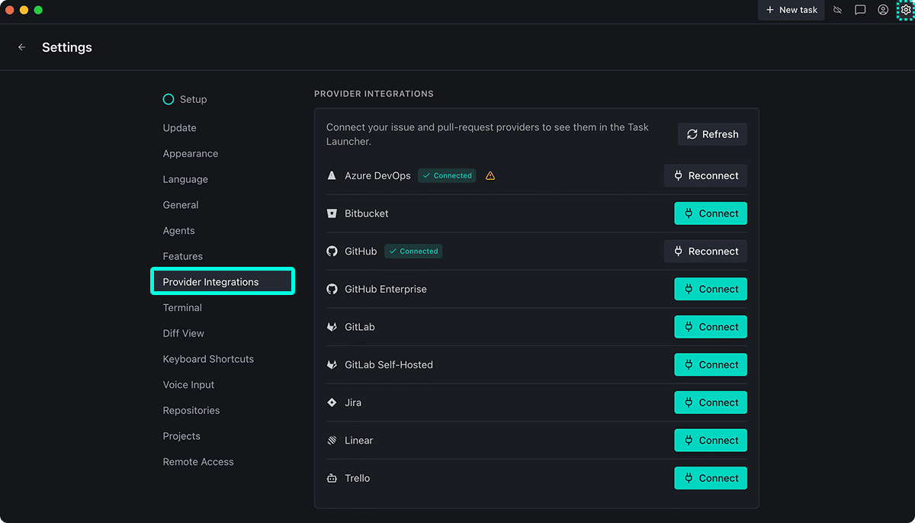Click the Settings page title
Screen dimensions: 915x523
pos(67,47)
